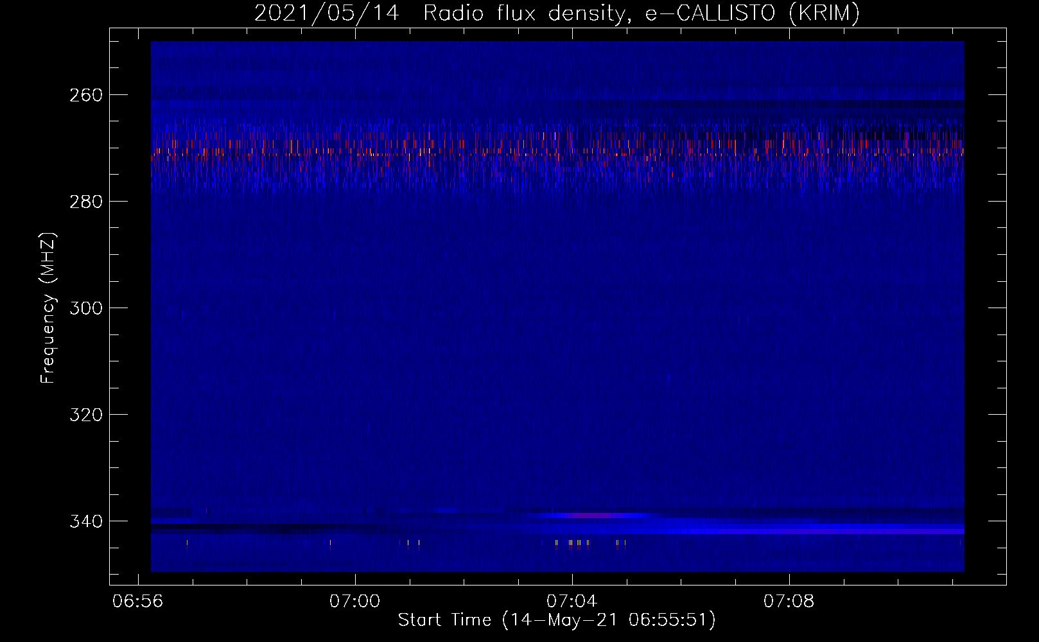Select the 260 frequency tick label

(x=85, y=95)
